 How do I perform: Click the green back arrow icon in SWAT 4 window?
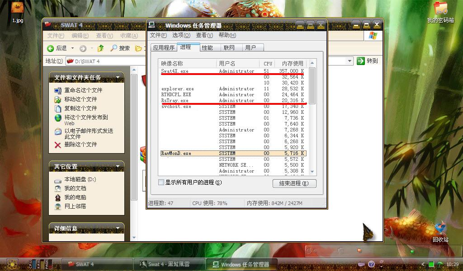[x=51, y=48]
